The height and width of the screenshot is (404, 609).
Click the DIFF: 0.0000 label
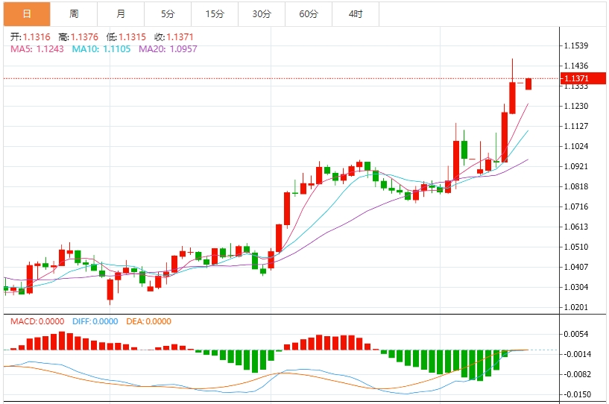(95, 321)
